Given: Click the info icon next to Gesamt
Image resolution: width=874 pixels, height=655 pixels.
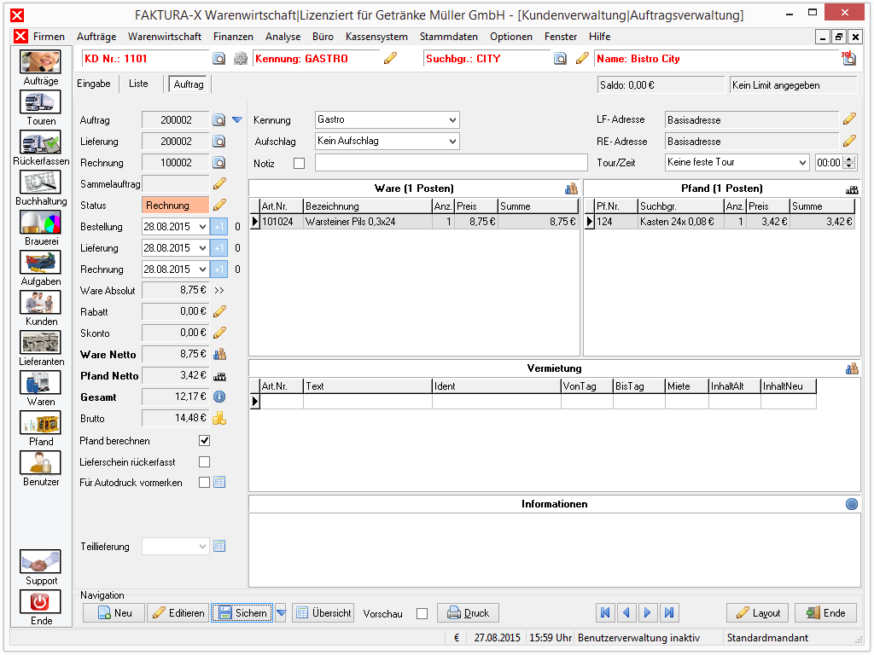Looking at the screenshot, I should click(x=219, y=397).
